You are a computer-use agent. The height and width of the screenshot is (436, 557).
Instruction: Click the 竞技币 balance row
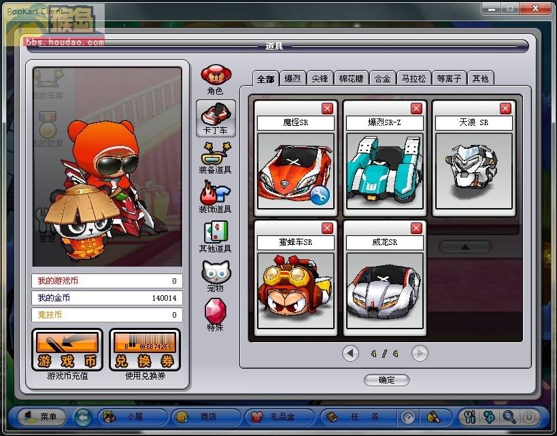[107, 315]
